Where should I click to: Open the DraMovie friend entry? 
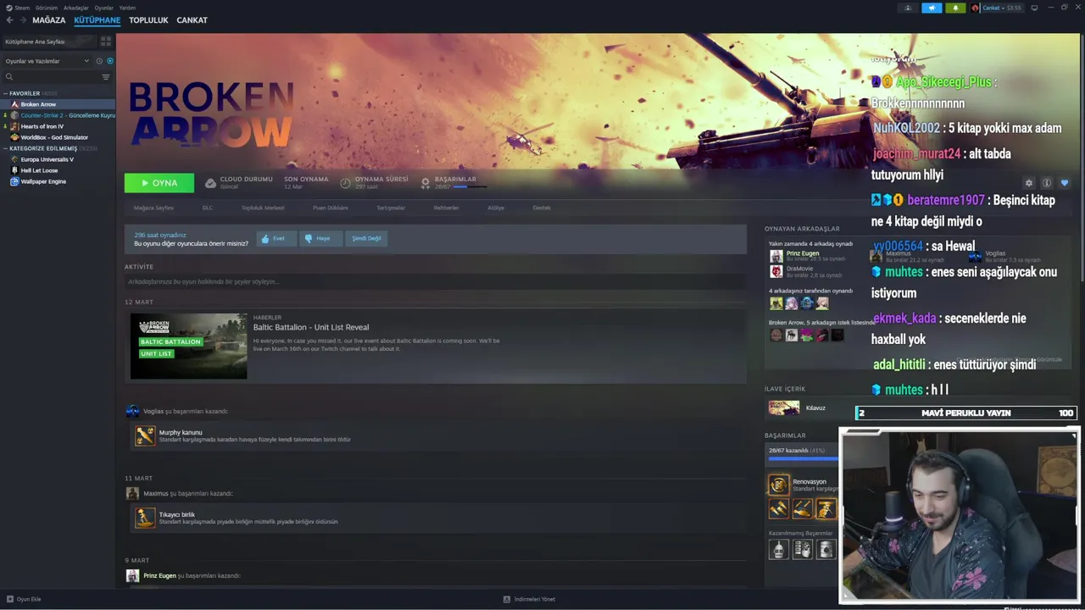click(x=805, y=271)
